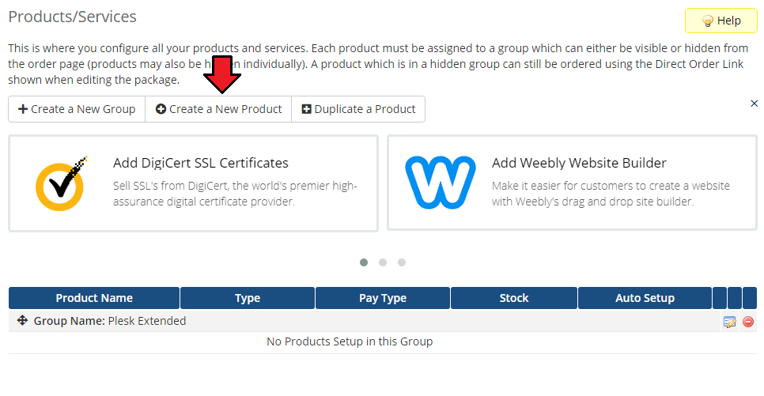Open Add Weebly Website Builder title
This screenshot has width=764, height=396.
pyautogui.click(x=579, y=163)
